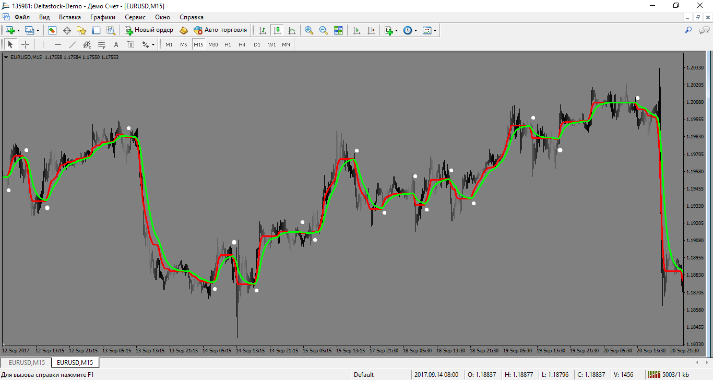Image resolution: width=713 pixels, height=380 pixels.
Task: Open the Indicators list icon
Action: click(388, 30)
